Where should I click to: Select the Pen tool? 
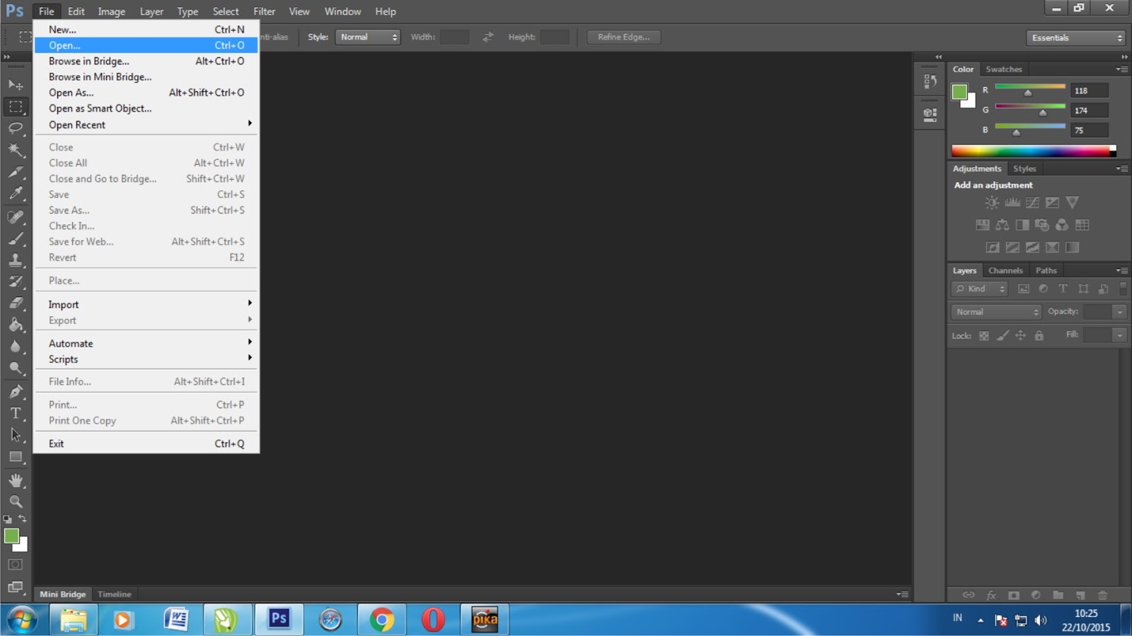(16, 391)
